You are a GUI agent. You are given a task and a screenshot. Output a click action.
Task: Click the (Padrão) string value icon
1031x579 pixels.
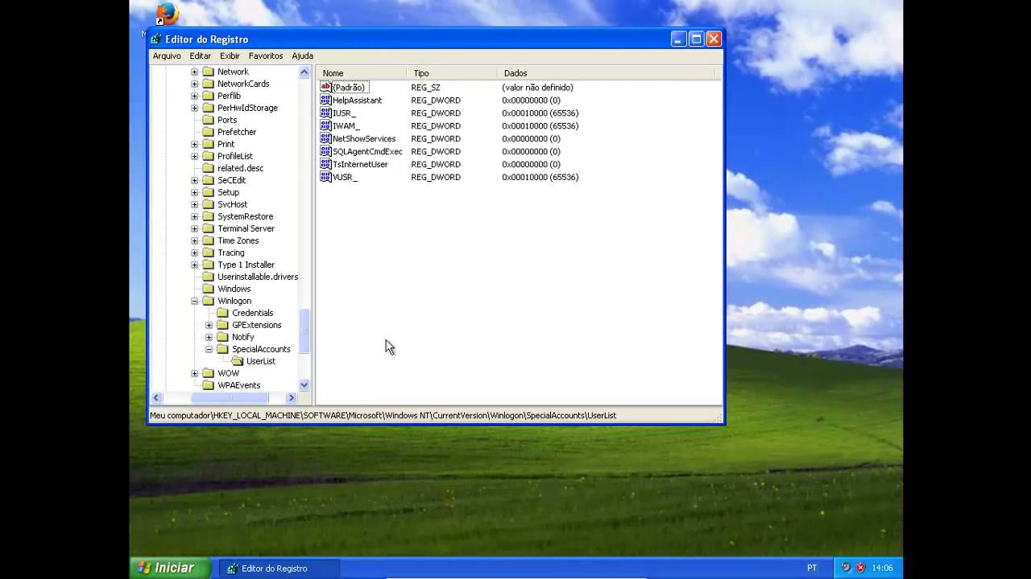click(x=325, y=87)
